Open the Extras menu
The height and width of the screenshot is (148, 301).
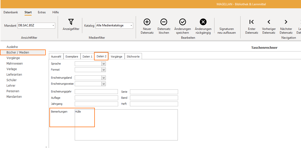pyautogui.click(x=42, y=12)
